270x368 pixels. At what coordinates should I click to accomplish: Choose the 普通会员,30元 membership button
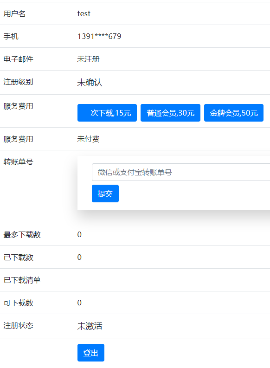click(x=170, y=113)
